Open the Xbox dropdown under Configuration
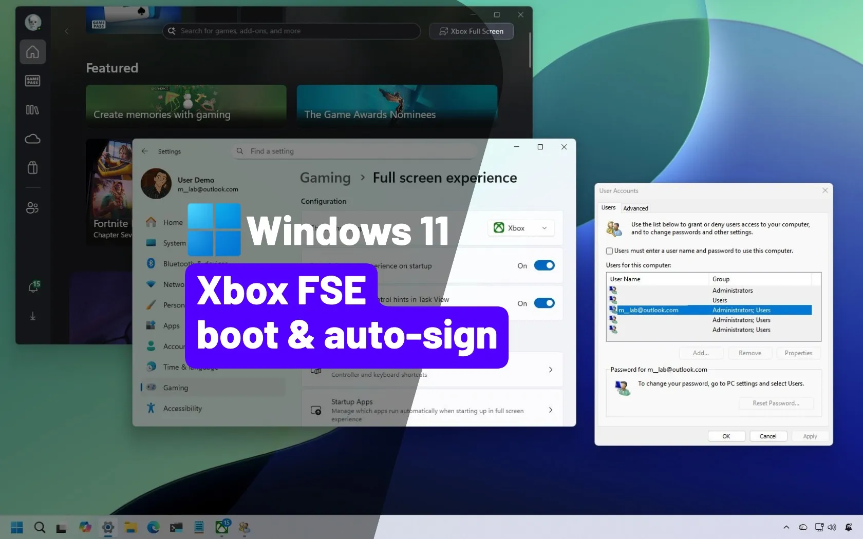The width and height of the screenshot is (863, 539). point(520,228)
